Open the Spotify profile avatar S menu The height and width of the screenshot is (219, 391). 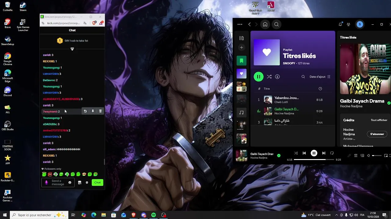[360, 24]
